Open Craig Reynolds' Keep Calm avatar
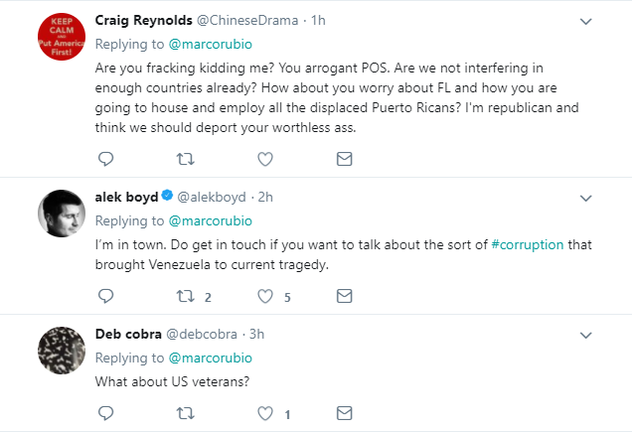This screenshot has width=632, height=432. pyautogui.click(x=61, y=38)
